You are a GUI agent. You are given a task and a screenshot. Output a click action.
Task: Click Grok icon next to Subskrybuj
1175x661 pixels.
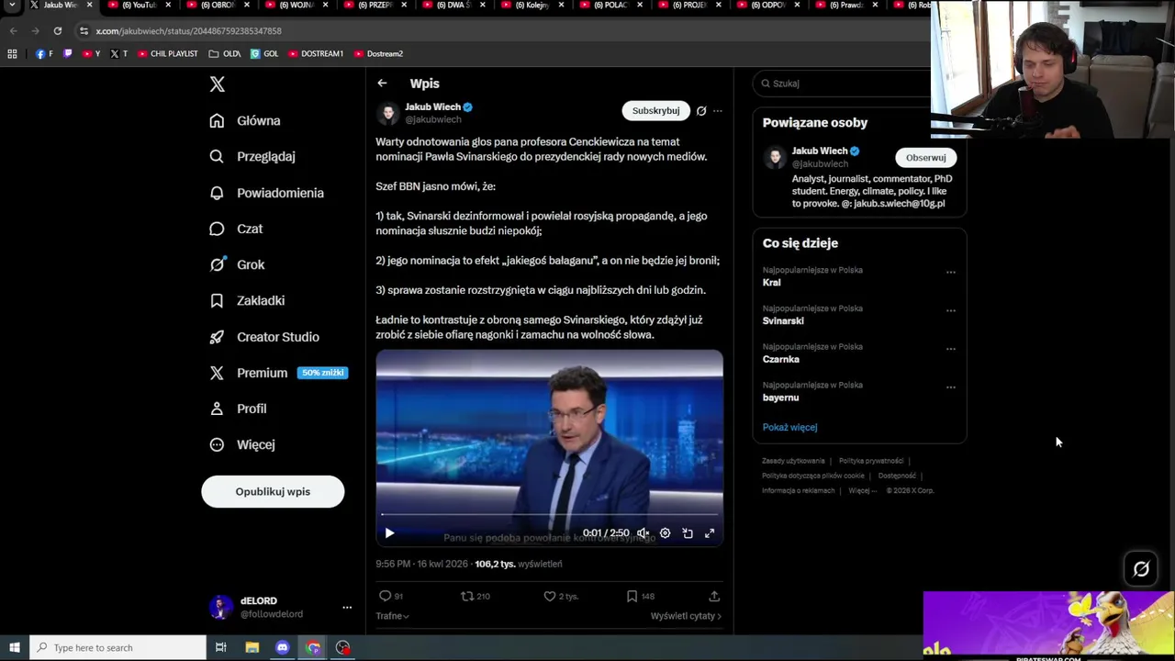[x=701, y=110]
